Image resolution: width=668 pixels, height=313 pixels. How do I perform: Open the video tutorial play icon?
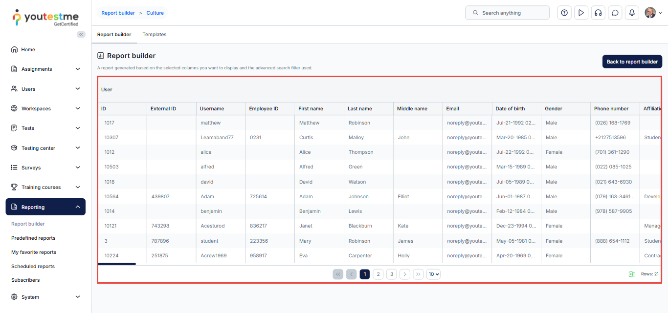coord(581,13)
